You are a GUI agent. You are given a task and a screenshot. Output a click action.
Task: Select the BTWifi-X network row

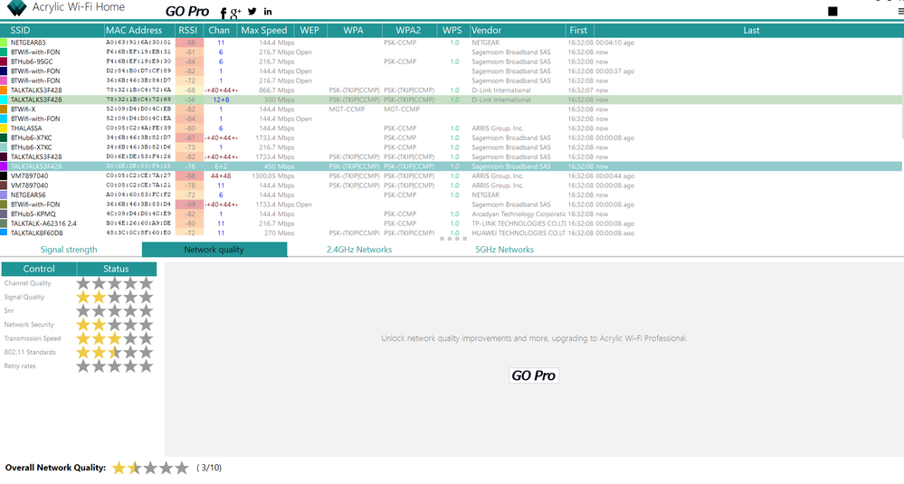pyautogui.click(x=271, y=109)
